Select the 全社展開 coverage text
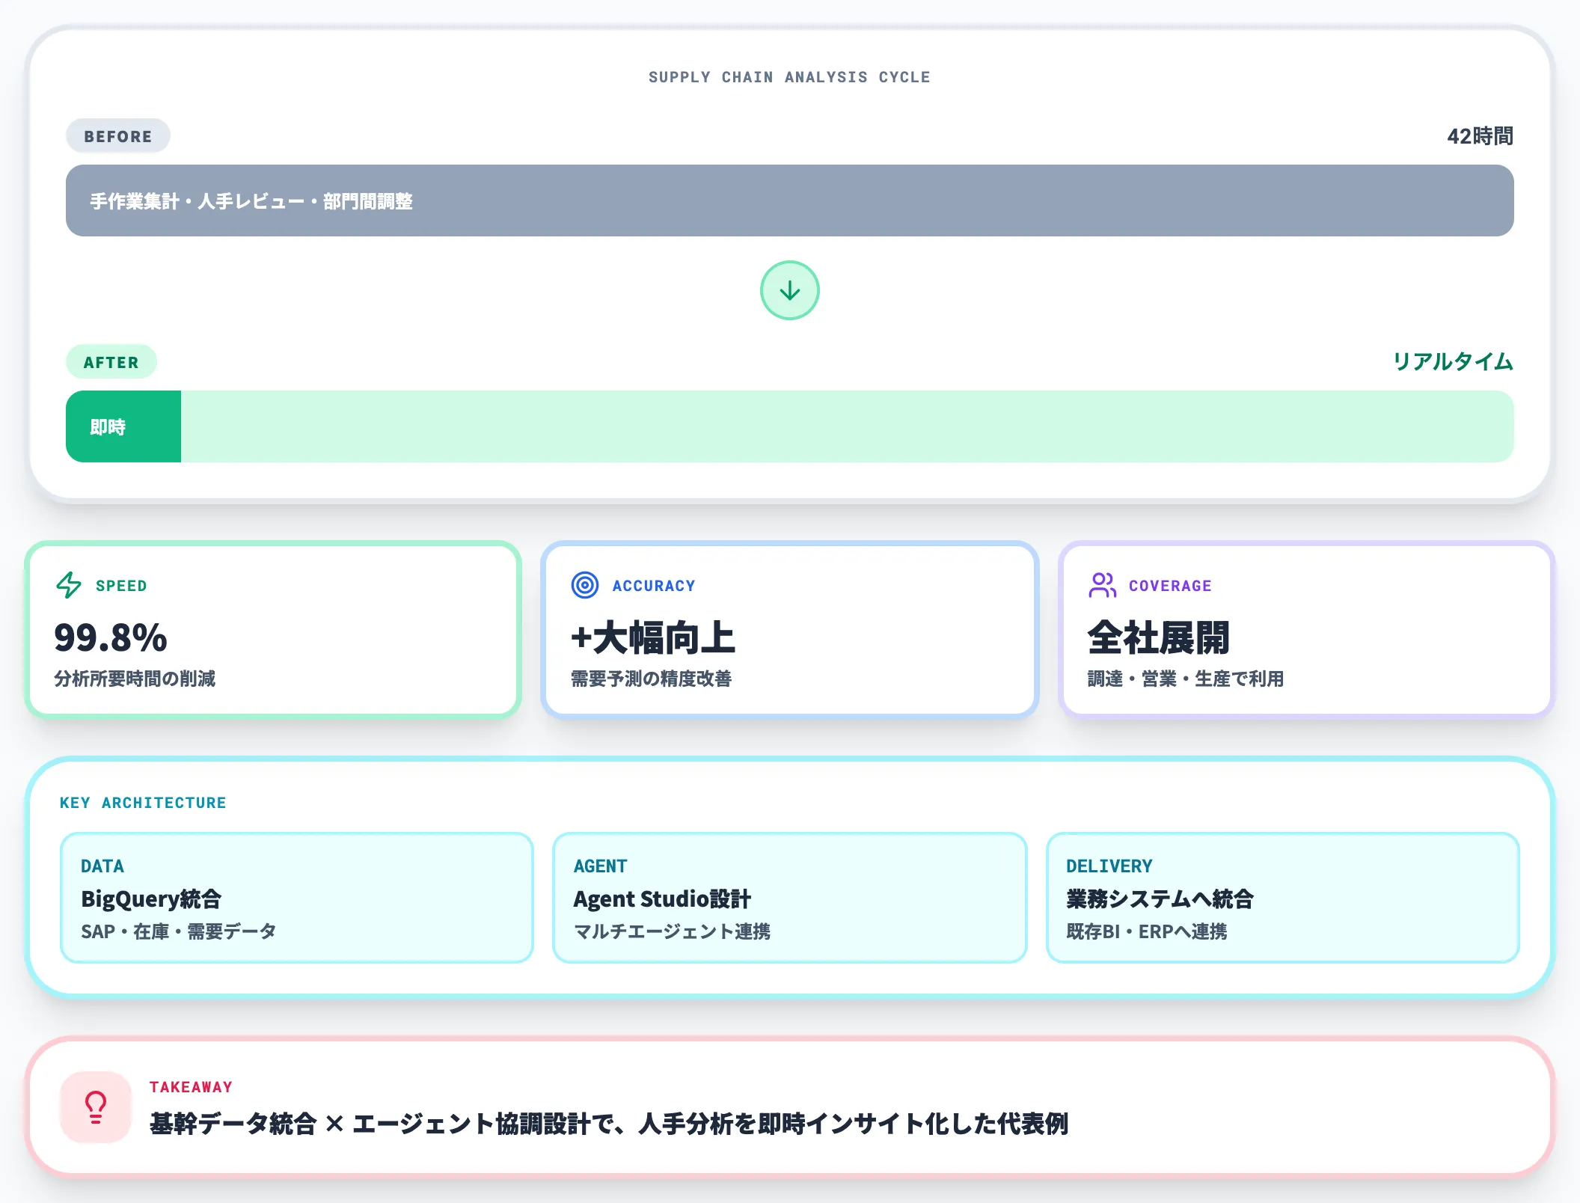Image resolution: width=1580 pixels, height=1203 pixels. (1158, 637)
